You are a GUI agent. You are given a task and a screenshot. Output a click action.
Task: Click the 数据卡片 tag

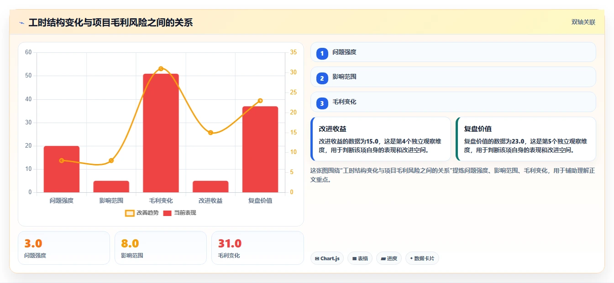[x=422, y=258]
